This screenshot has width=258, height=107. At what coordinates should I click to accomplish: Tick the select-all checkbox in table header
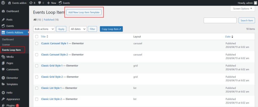(x=37, y=37)
